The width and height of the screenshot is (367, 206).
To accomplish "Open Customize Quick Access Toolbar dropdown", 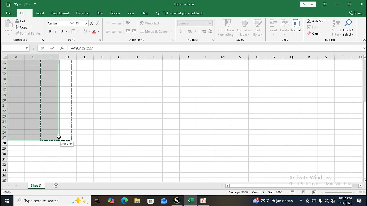I will 35,4.
